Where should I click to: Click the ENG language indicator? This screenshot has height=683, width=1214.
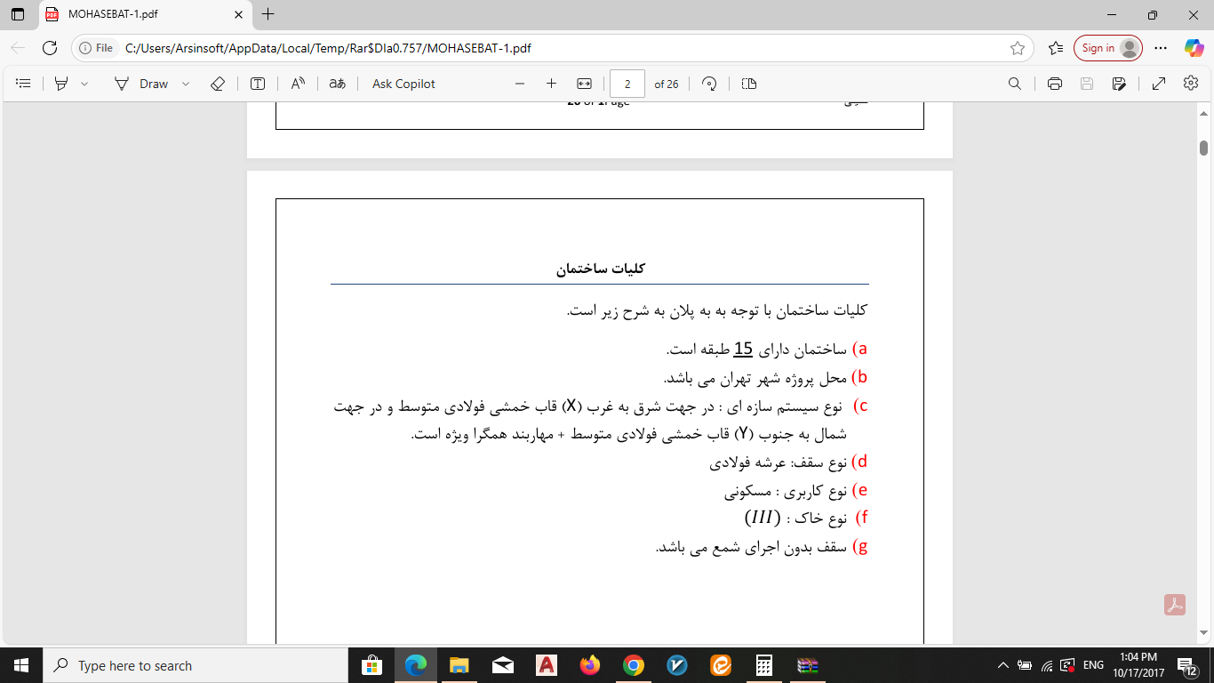tap(1093, 665)
